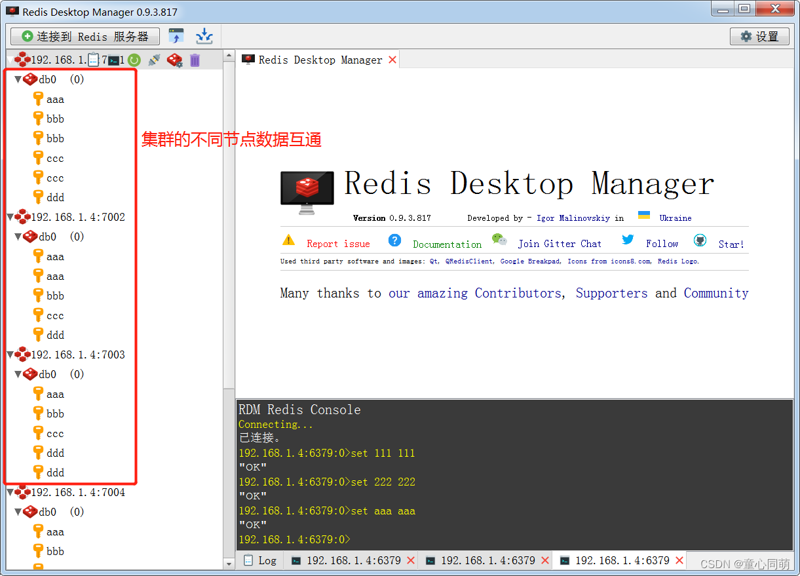Click the Log tab page icon
This screenshot has height=576, width=800.
[x=248, y=560]
